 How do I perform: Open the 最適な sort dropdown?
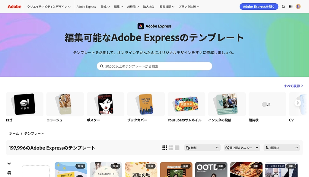(x=282, y=148)
